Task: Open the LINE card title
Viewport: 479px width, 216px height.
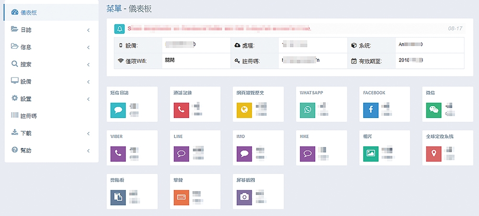Action: [x=178, y=137]
